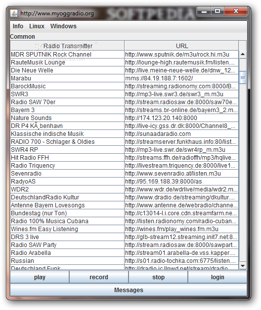Click the record button
The height and width of the screenshot is (310, 261).
[x=99, y=277]
